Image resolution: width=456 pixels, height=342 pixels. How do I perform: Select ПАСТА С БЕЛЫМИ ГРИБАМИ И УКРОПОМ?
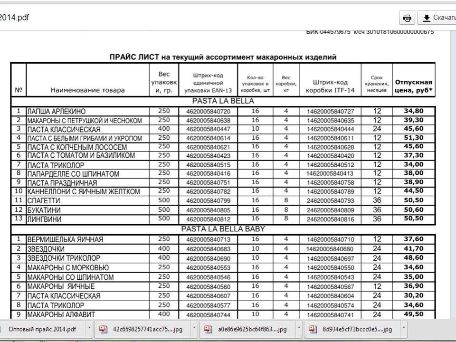[85, 138]
